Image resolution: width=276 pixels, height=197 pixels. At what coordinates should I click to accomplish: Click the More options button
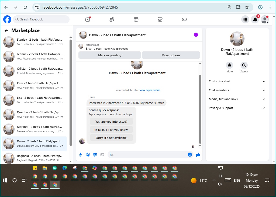tap(171, 55)
